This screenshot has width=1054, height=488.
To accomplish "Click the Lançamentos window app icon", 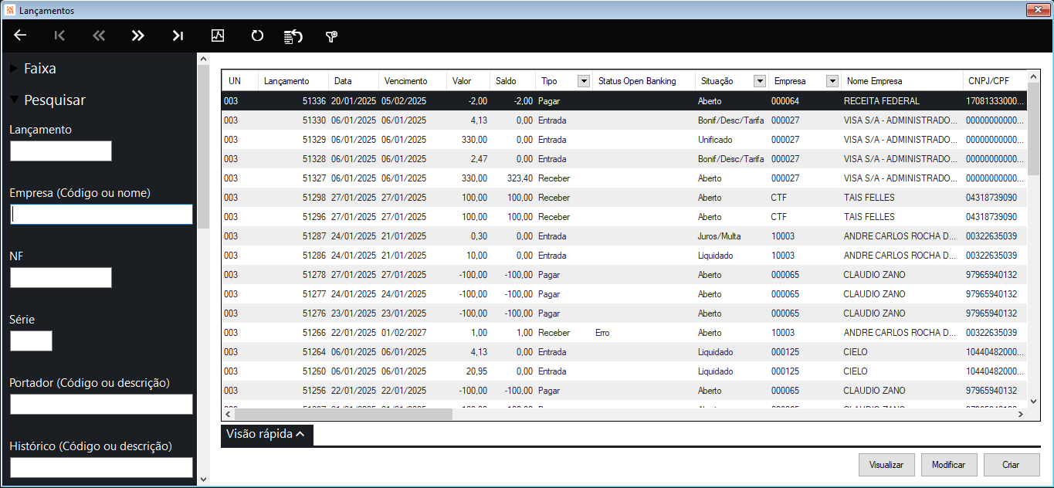I will 10,10.
